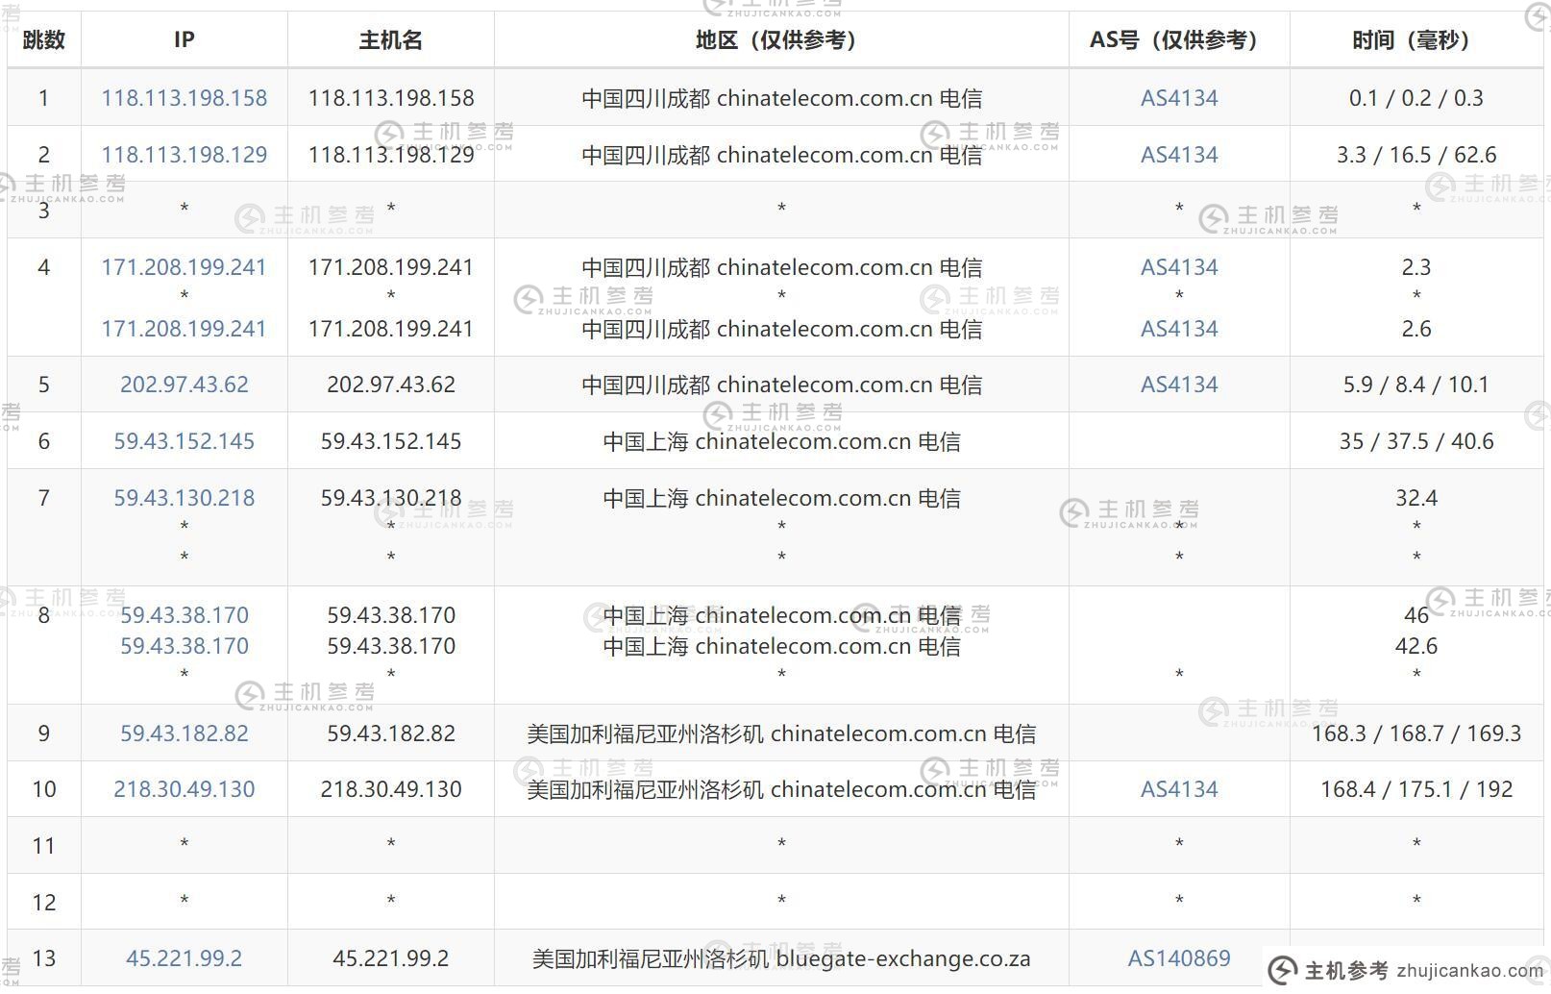
Task: Open the AS4134 link in hop 1 row
Action: click(x=1179, y=98)
